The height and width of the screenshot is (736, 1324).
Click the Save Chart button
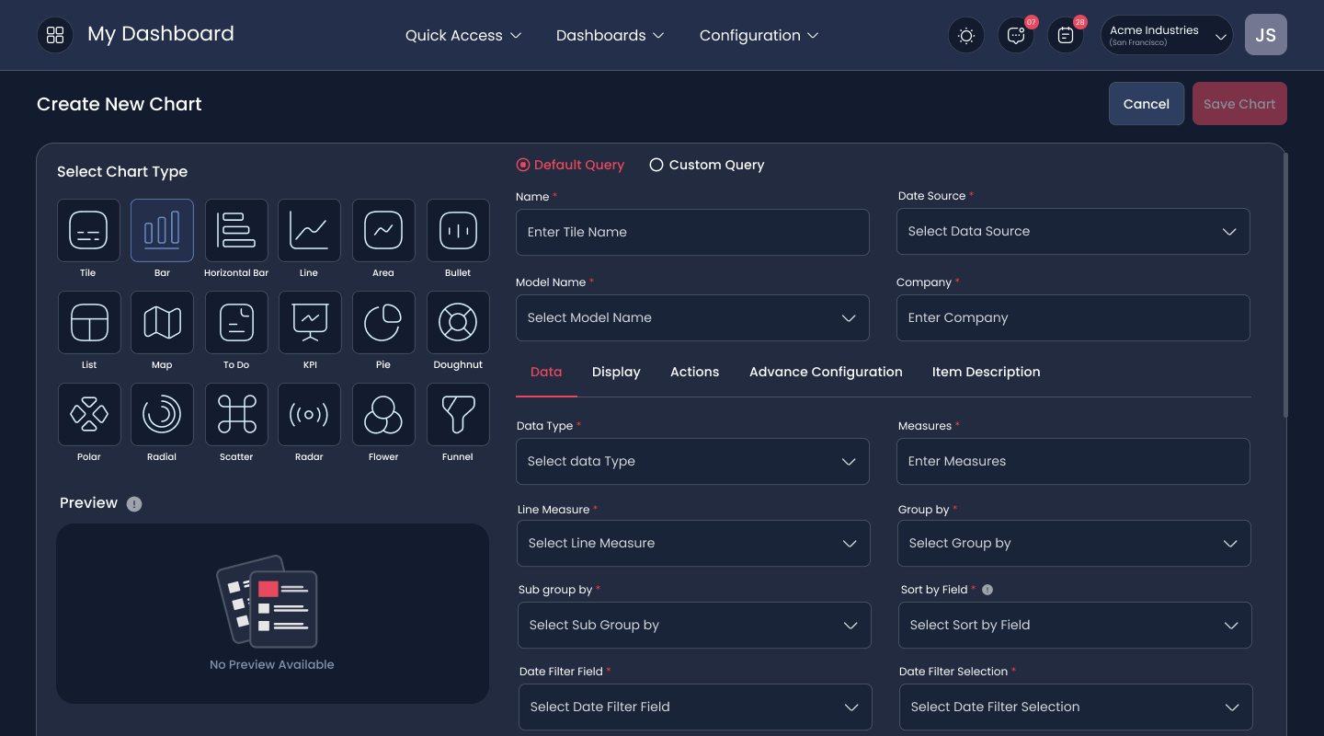pos(1239,104)
